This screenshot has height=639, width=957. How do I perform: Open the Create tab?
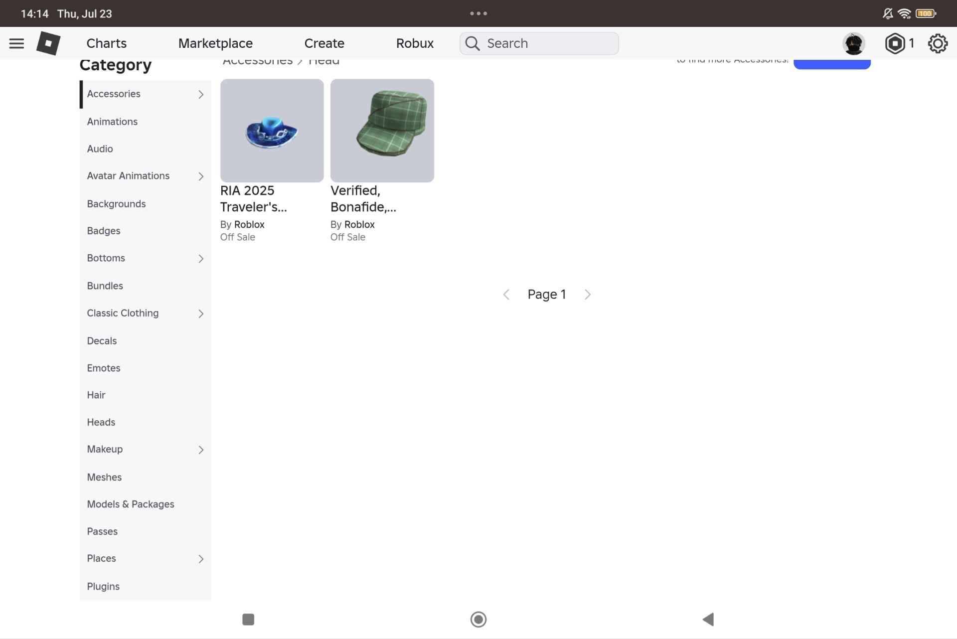[324, 43]
